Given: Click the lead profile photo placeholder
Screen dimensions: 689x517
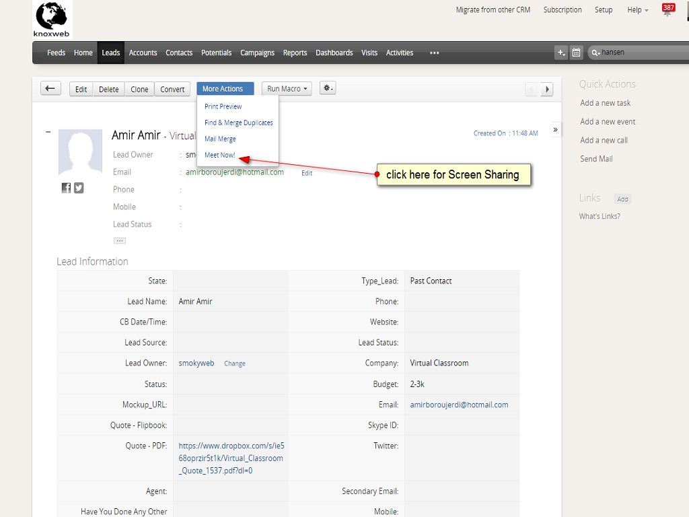Looking at the screenshot, I should click(x=81, y=152).
